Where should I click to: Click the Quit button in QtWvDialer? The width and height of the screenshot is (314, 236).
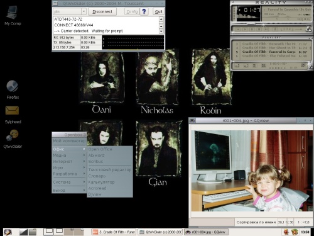tap(158, 11)
